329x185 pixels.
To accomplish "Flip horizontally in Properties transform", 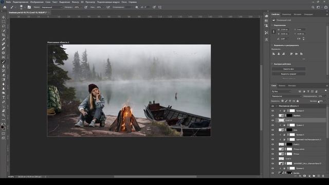I will click(299, 39).
